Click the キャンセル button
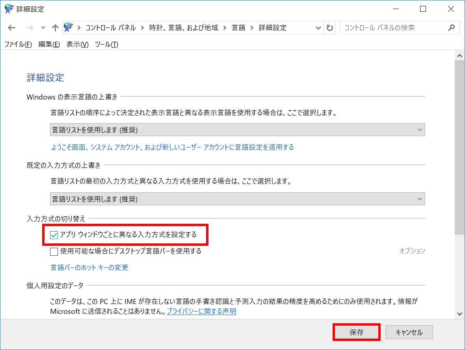 pyautogui.click(x=409, y=332)
